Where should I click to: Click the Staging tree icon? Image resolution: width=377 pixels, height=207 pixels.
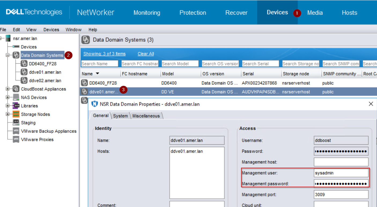16,122
